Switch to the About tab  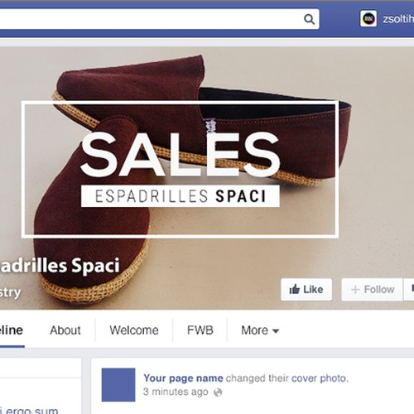pos(65,330)
